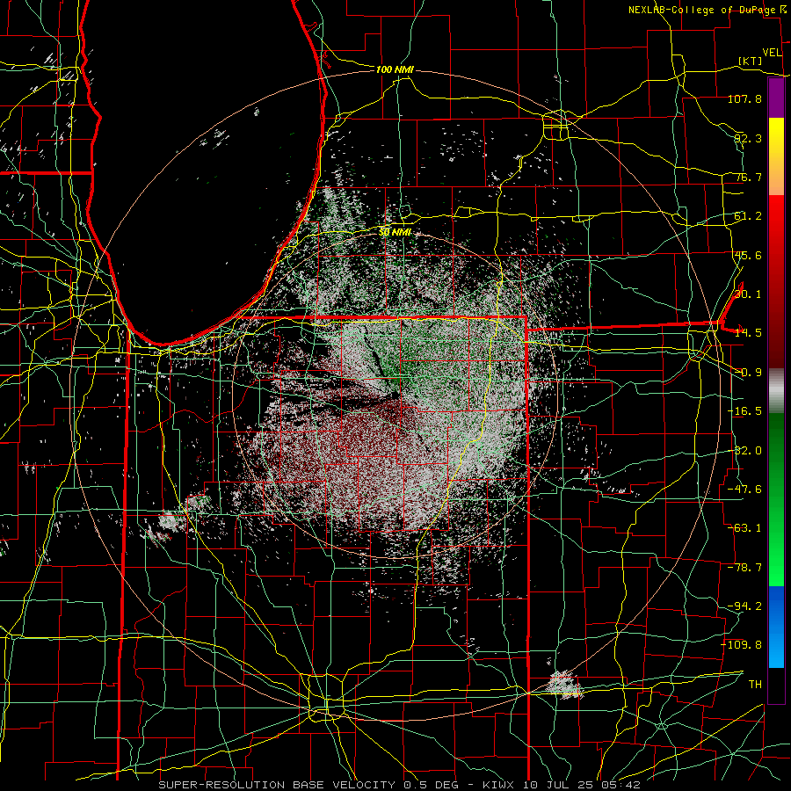Click the 76.7 velocity scale value
The image size is (791, 791).
[748, 177]
